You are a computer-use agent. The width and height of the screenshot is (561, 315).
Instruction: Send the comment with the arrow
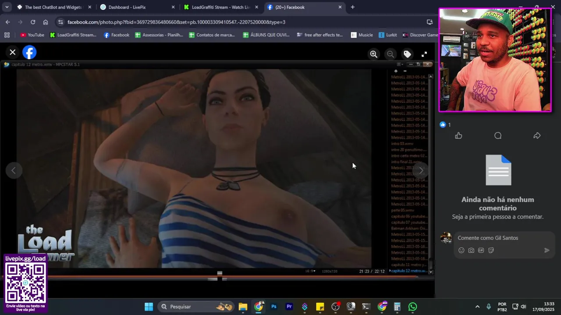[547, 250]
